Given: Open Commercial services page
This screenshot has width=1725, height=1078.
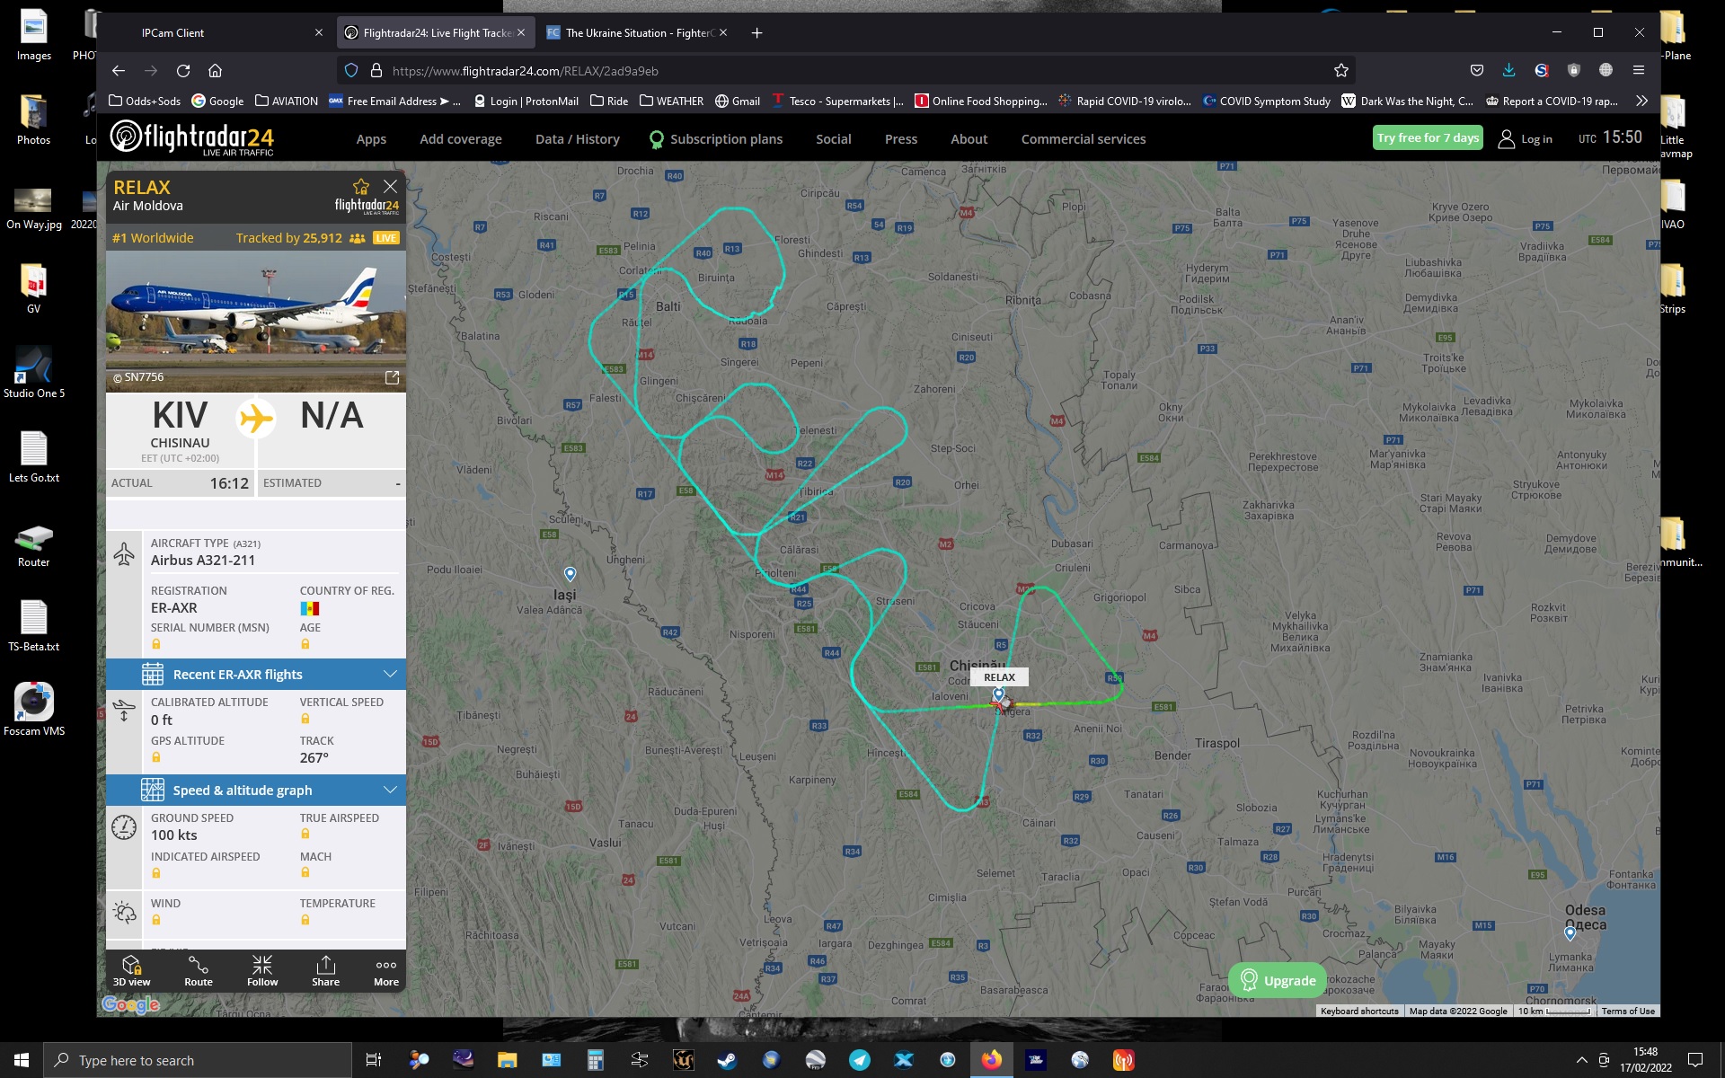Looking at the screenshot, I should (1084, 139).
